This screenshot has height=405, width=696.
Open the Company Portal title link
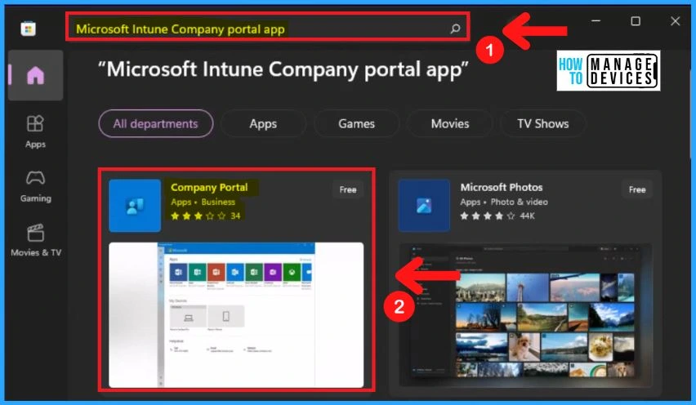209,188
